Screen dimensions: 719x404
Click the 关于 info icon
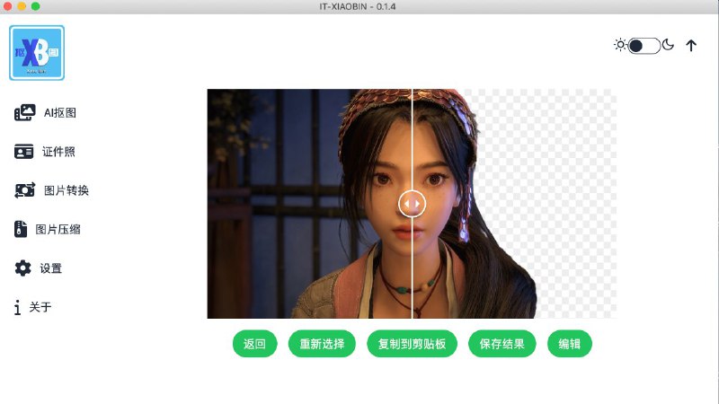[17, 307]
